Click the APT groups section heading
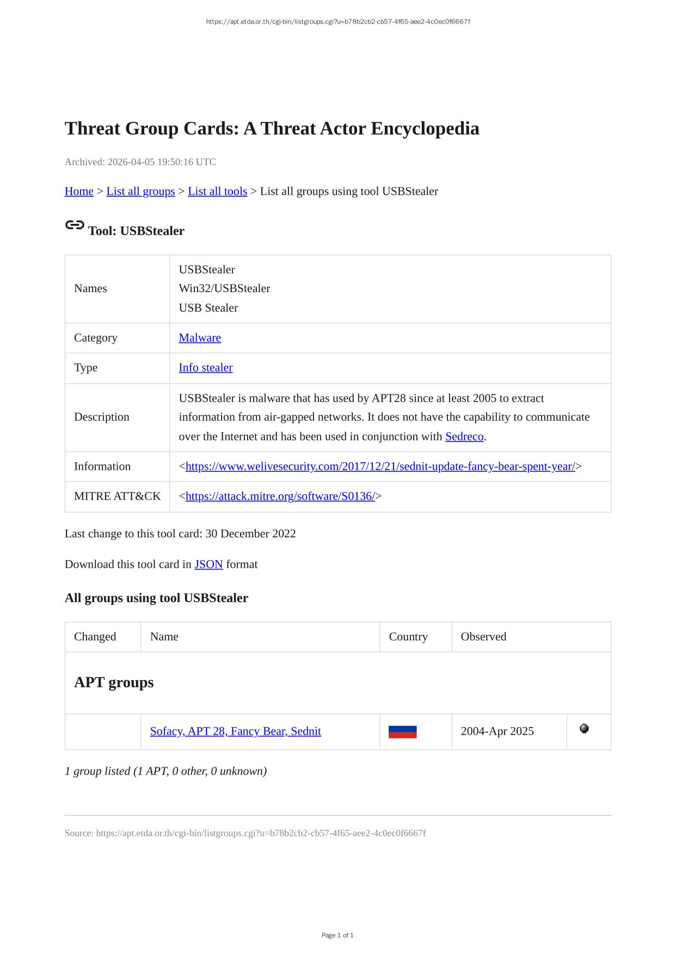676x957 pixels. pos(114,682)
